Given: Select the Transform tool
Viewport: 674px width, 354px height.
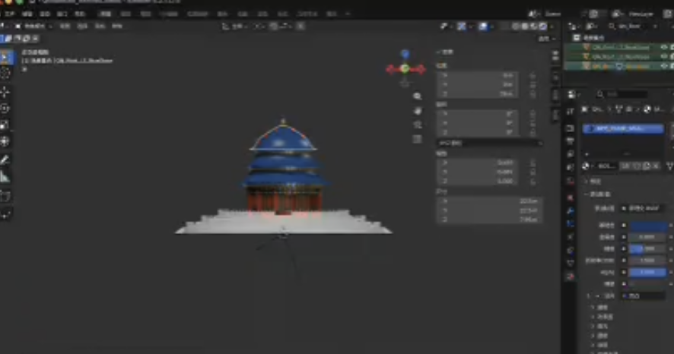Looking at the screenshot, I should click(5, 141).
